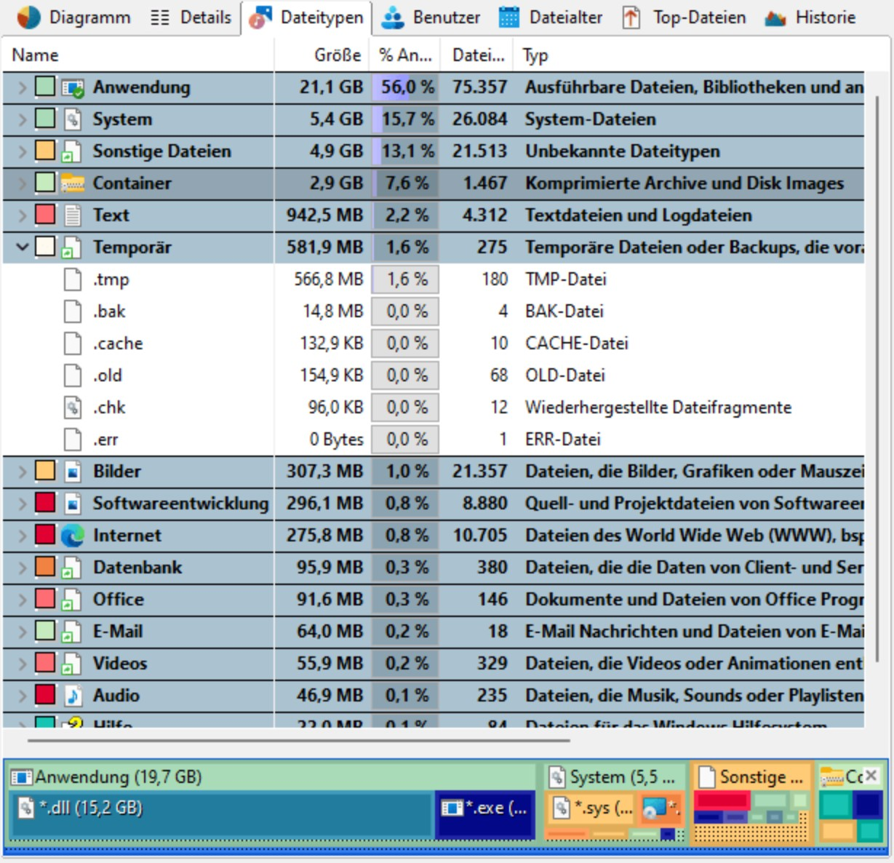Expand the System row
894x863 pixels.
click(23, 119)
